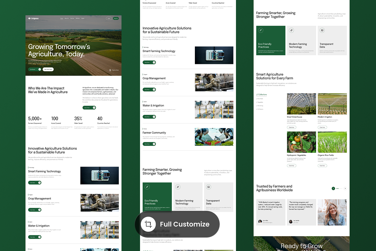This screenshot has height=251, width=376.
Task: Select the IoT Sensors collection filter
Action: coord(260,109)
